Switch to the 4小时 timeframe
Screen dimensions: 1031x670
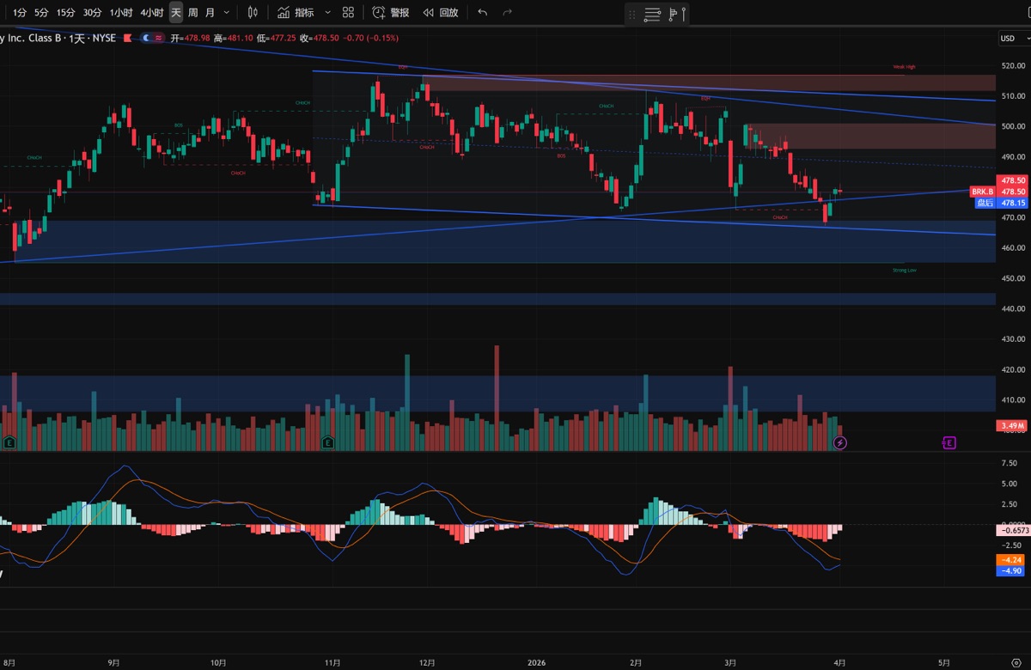151,13
